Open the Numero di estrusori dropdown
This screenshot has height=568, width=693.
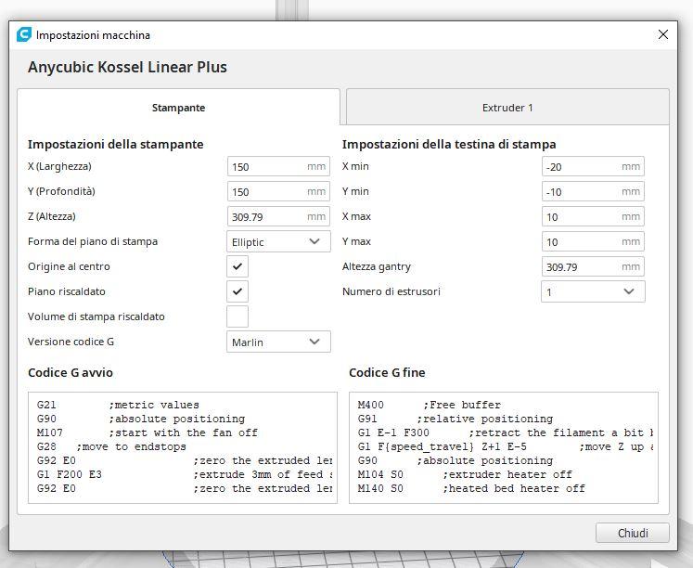[593, 291]
